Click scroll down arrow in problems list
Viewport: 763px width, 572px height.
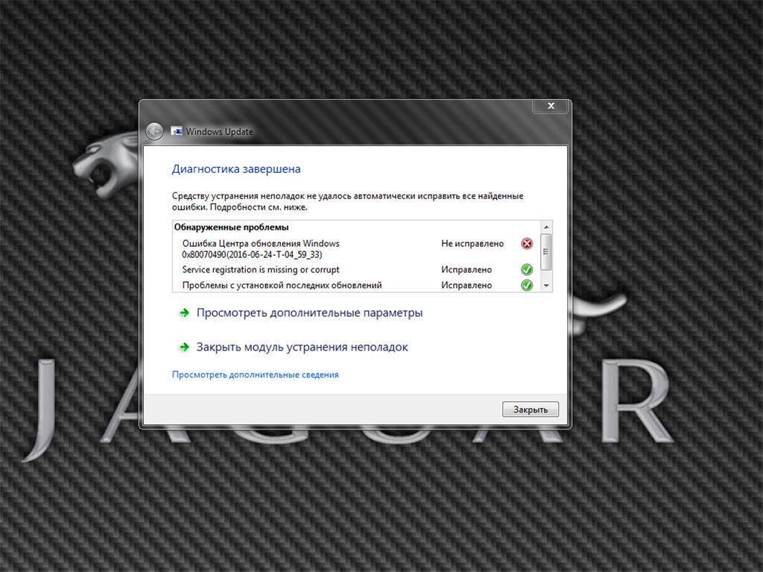(546, 286)
